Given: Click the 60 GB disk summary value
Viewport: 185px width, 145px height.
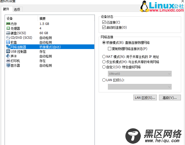Looking at the screenshot, I should pos(44,33).
